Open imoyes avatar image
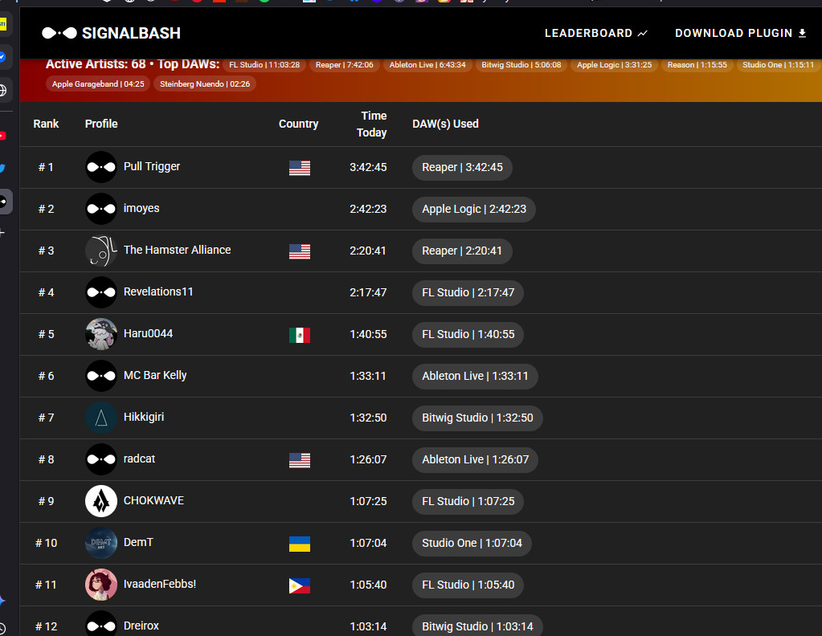Viewport: 822px width, 636px height. [101, 209]
